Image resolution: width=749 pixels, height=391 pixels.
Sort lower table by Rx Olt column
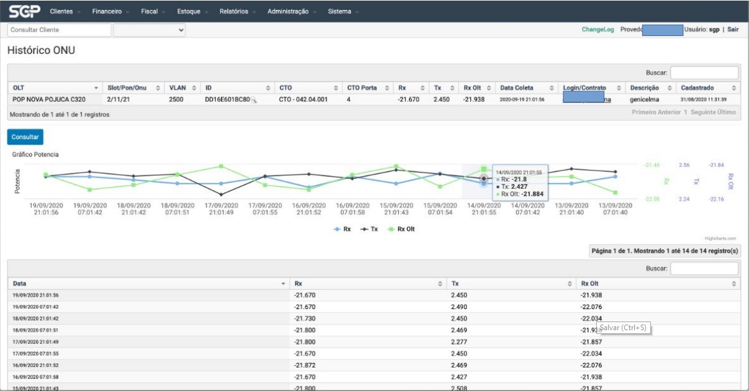tap(734, 284)
